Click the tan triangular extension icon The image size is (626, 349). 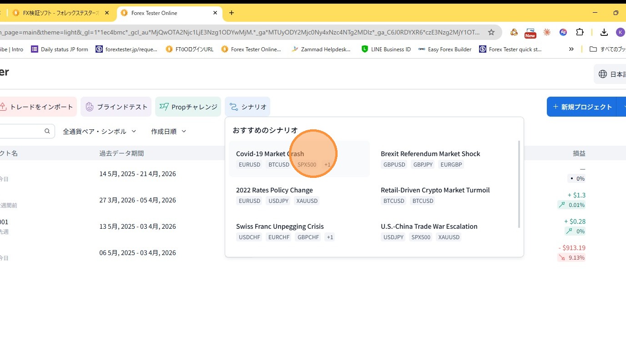tap(514, 32)
